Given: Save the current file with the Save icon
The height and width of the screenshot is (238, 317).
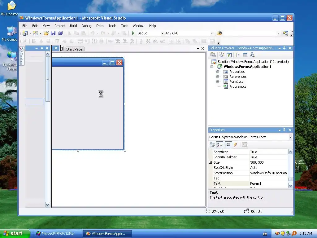Looking at the screenshot, I should tap(53, 33).
